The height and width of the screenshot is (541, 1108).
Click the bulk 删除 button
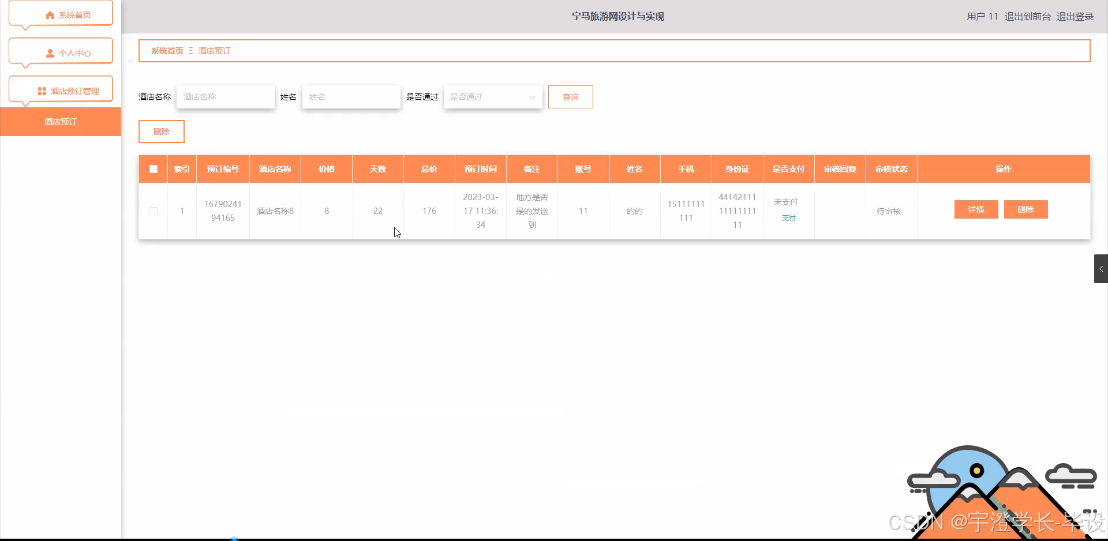[x=161, y=131]
